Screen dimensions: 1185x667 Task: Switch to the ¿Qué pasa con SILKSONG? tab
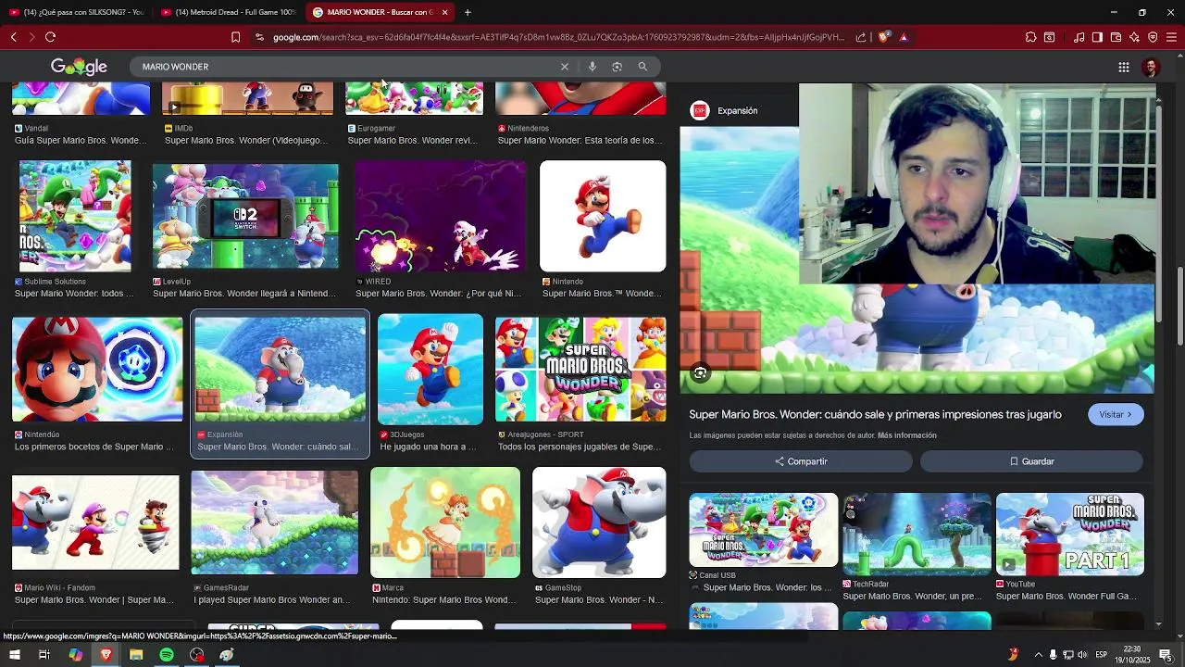click(x=76, y=12)
